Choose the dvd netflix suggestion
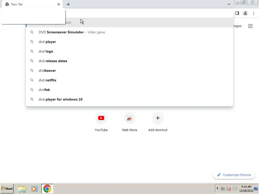This screenshot has height=194, width=259. pyautogui.click(x=129, y=80)
